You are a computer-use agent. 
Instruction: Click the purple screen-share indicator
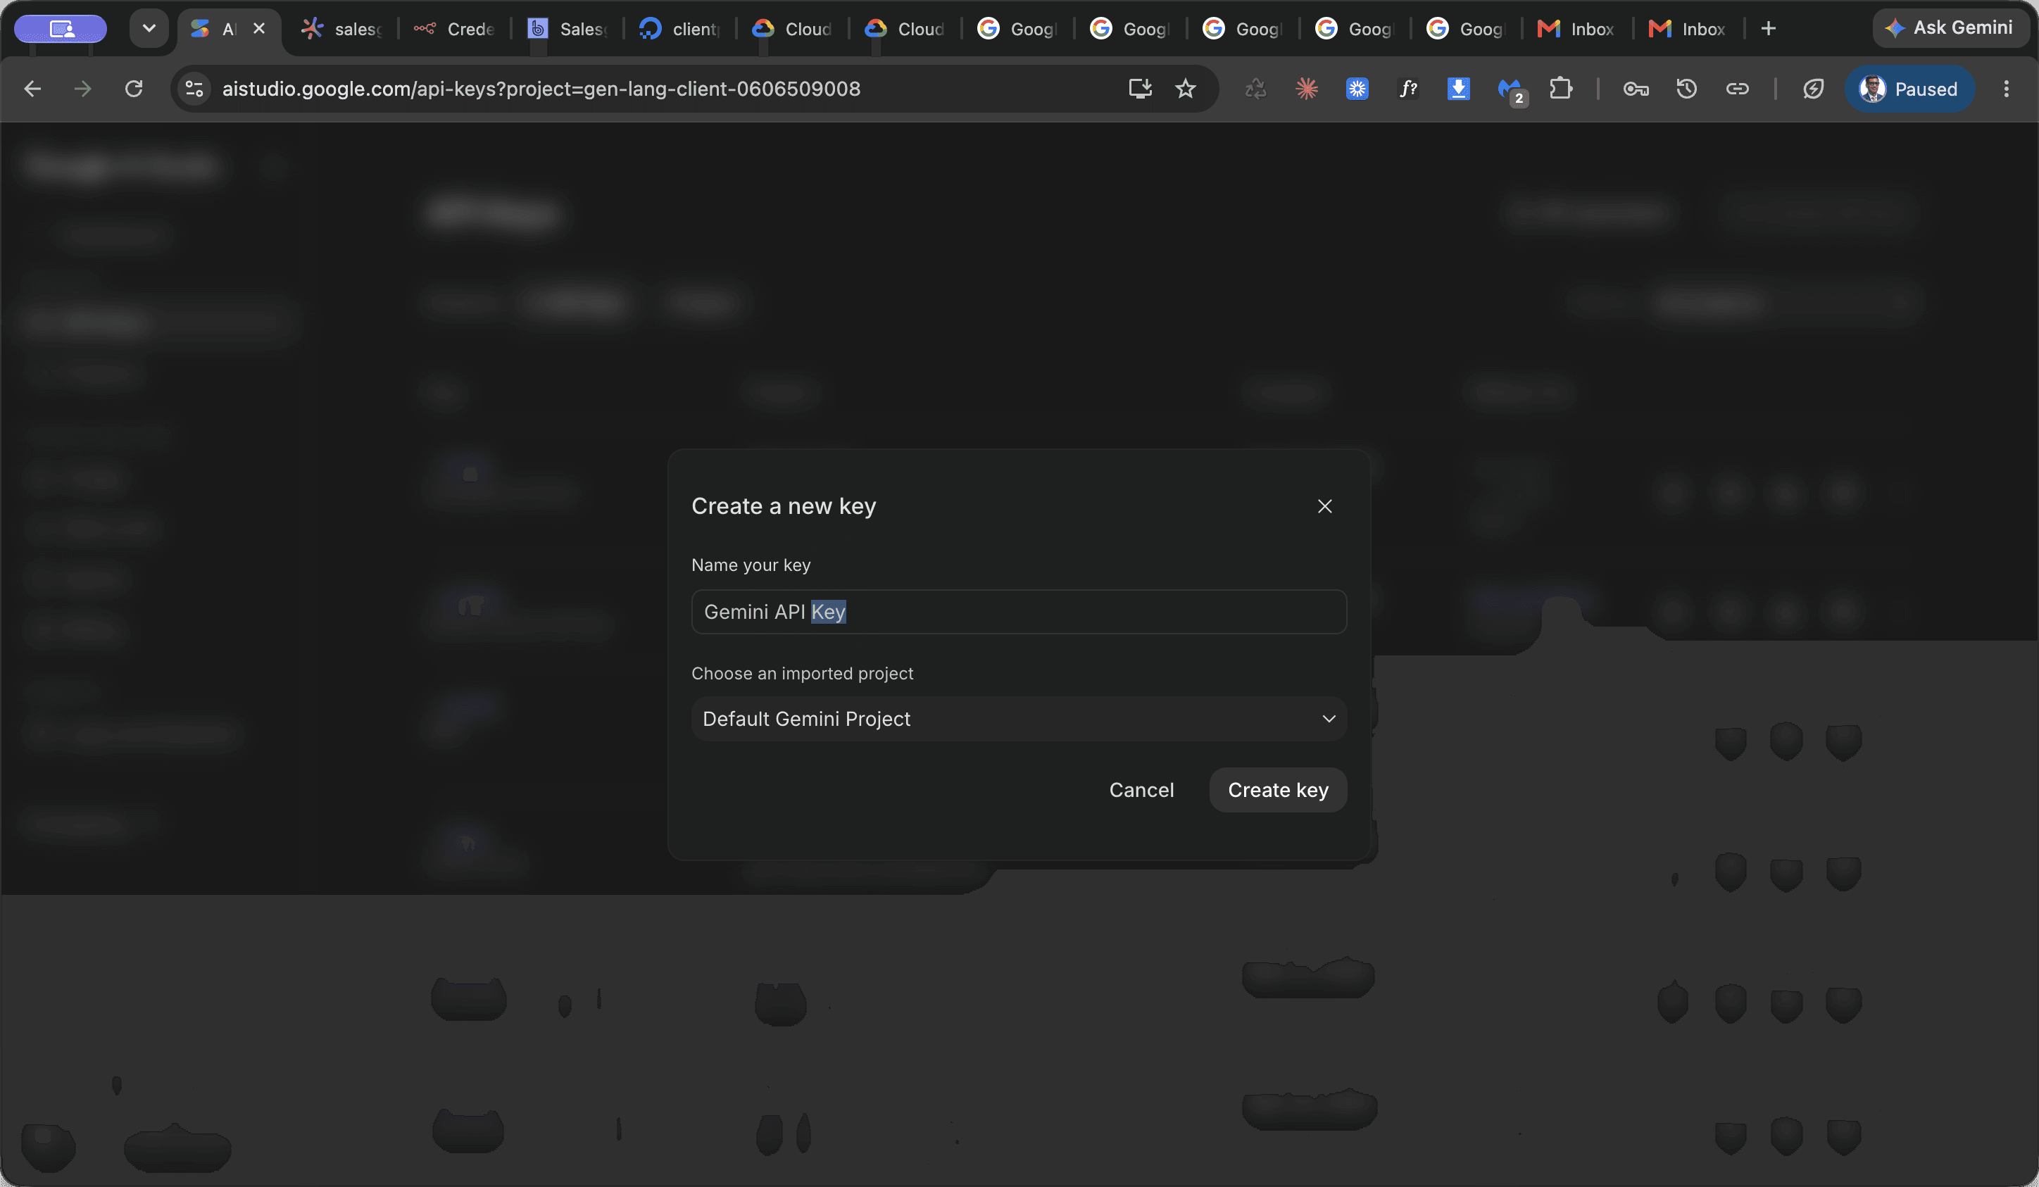(x=61, y=29)
